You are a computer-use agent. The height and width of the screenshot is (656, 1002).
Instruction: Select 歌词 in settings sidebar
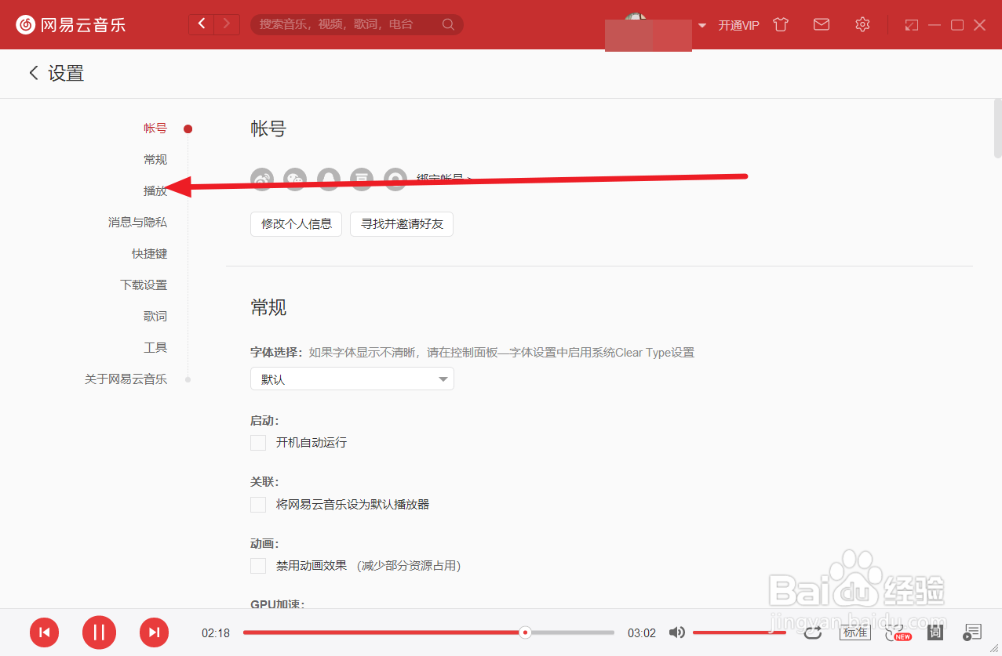pos(155,317)
